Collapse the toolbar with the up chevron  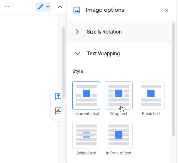click(60, 7)
